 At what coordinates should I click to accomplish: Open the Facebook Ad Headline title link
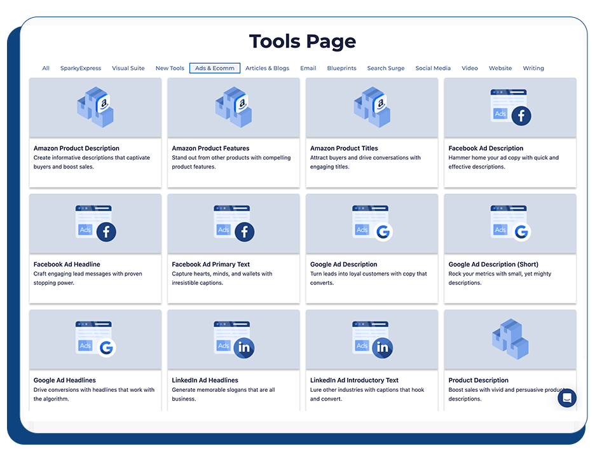coord(67,264)
